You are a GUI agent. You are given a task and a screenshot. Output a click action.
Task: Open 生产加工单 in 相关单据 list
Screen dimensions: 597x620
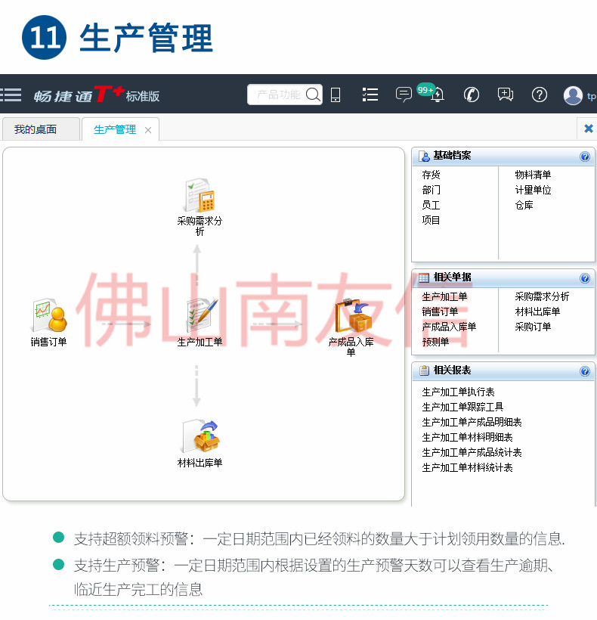444,296
